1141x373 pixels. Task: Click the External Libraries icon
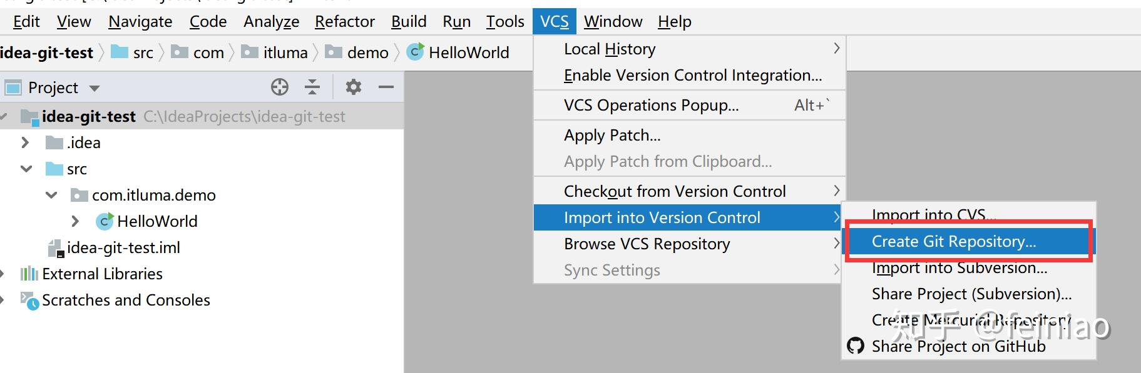(x=29, y=274)
